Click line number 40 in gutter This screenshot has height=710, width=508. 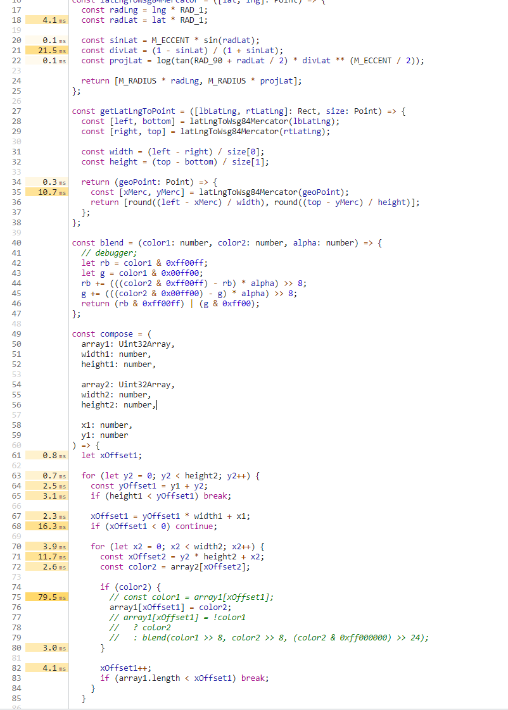(x=16, y=243)
